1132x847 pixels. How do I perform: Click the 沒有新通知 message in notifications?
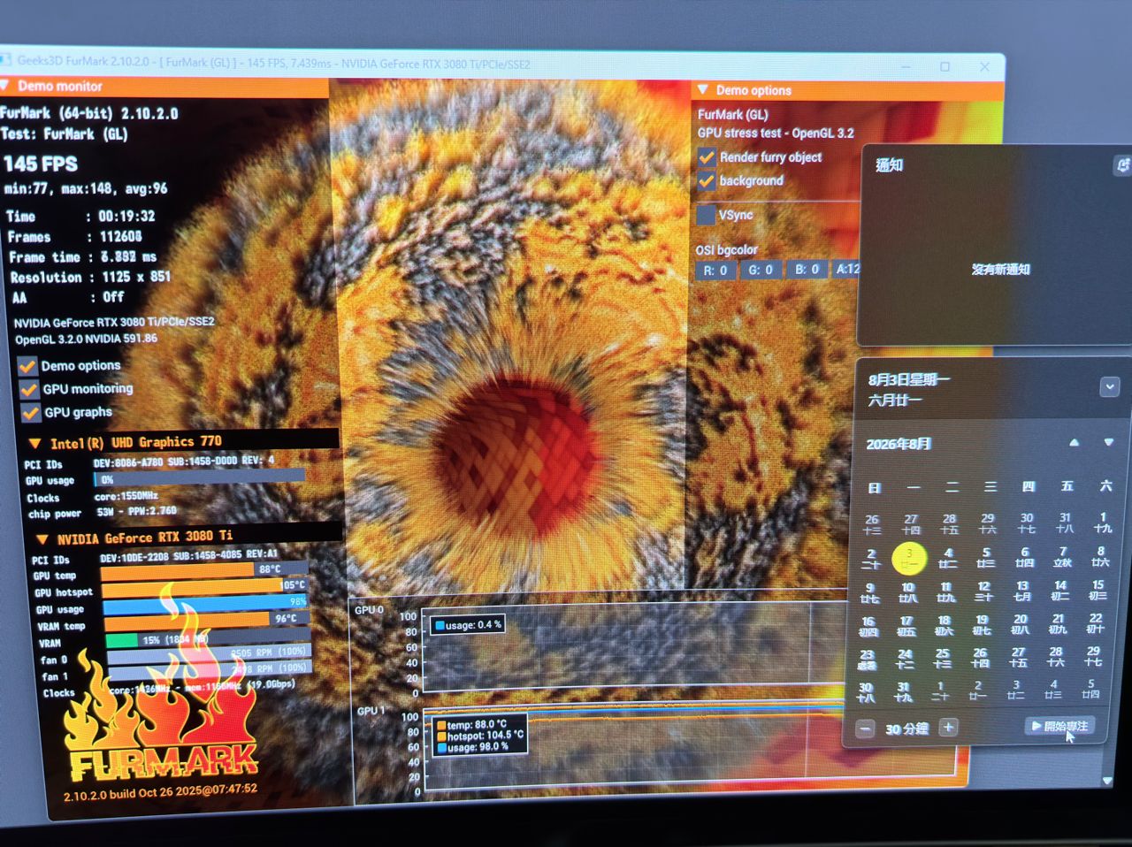pos(1000,269)
